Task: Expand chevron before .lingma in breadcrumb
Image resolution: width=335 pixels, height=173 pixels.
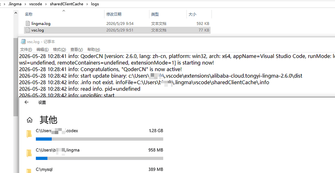Action: click(5, 4)
